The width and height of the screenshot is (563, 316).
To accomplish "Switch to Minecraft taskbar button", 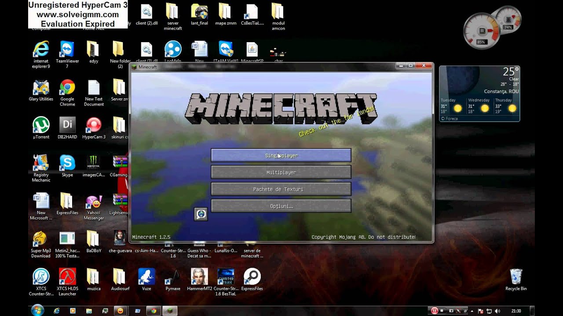I will (170, 310).
